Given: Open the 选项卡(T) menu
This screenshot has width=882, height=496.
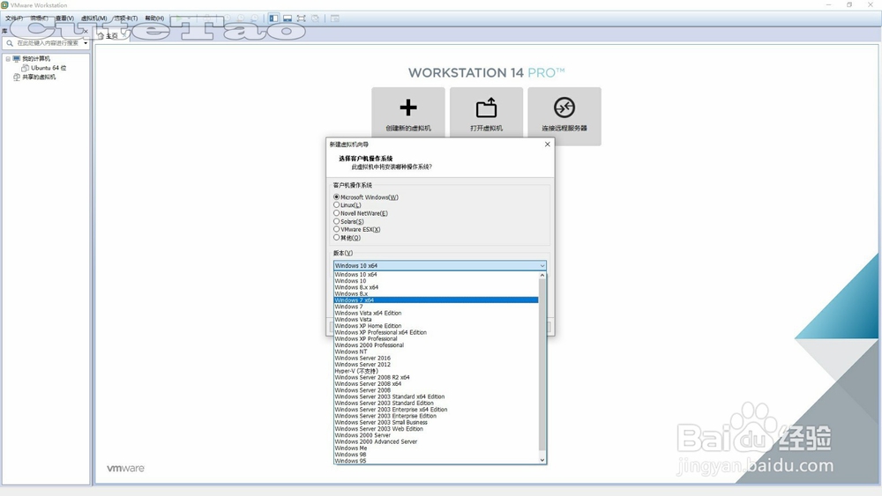Looking at the screenshot, I should click(x=126, y=19).
